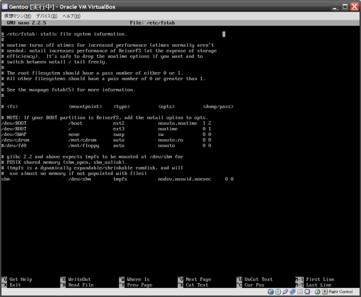Viewport: 361px width, 297px height.
Task: Click the ^R Read File shortcut
Action: pos(77,285)
